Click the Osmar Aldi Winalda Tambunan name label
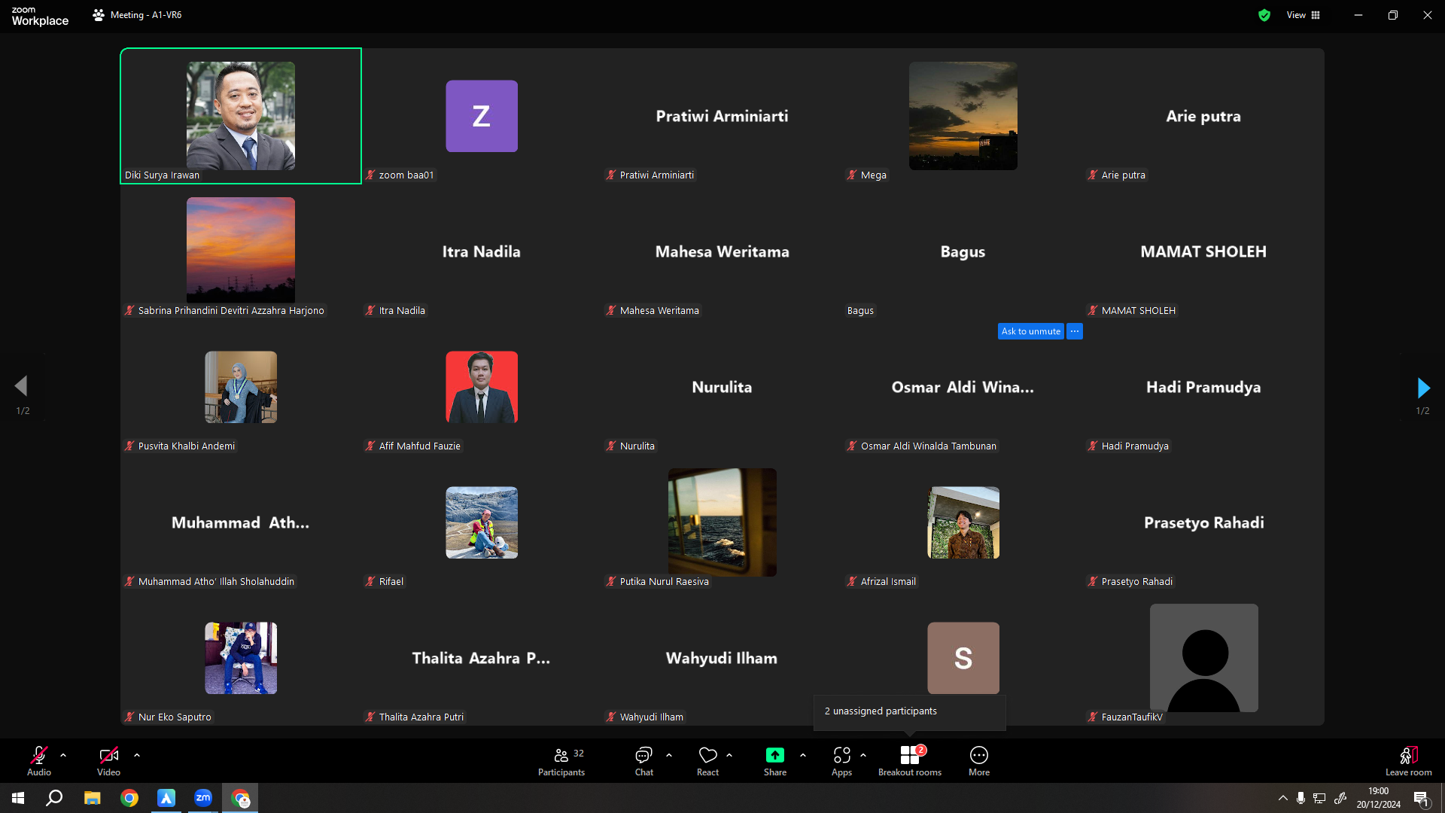 929,446
